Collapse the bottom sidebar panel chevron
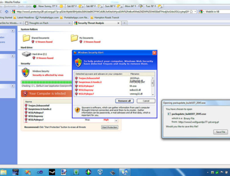The width and height of the screenshot is (230, 176). pos(13,86)
